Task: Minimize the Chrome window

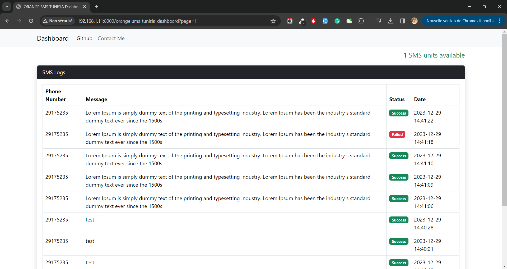Action: pos(469,7)
